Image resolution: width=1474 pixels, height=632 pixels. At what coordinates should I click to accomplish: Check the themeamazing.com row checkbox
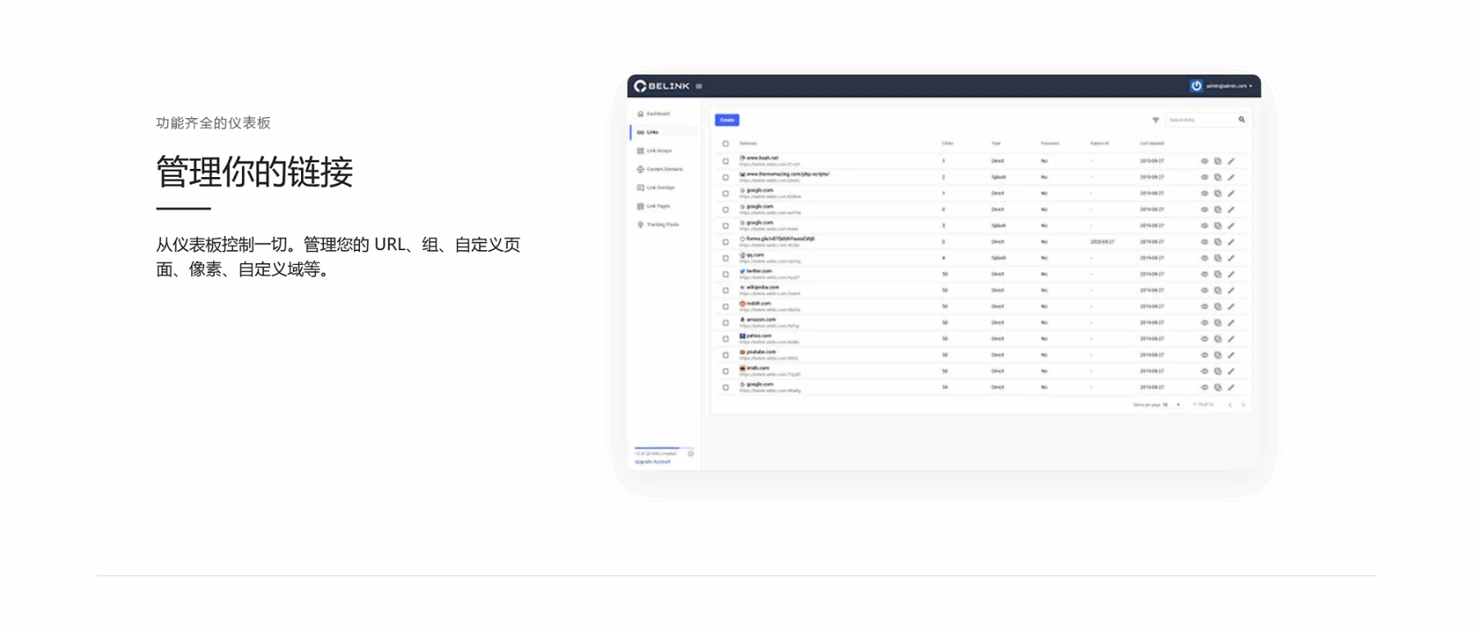[725, 177]
